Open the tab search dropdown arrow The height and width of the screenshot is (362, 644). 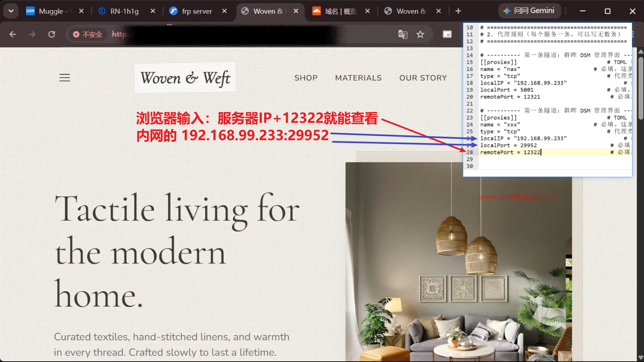coord(11,11)
